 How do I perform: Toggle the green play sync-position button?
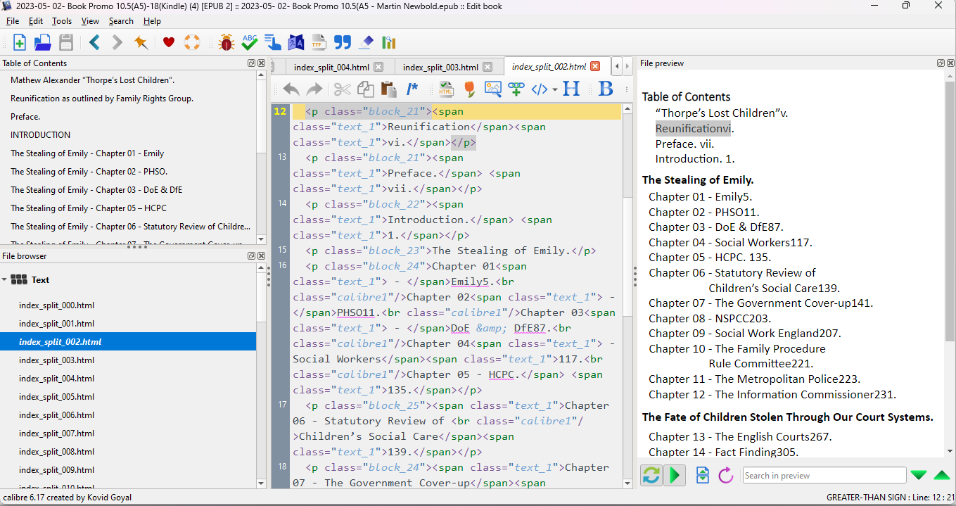675,476
